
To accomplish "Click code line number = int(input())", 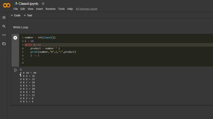I will coord(40,37).
